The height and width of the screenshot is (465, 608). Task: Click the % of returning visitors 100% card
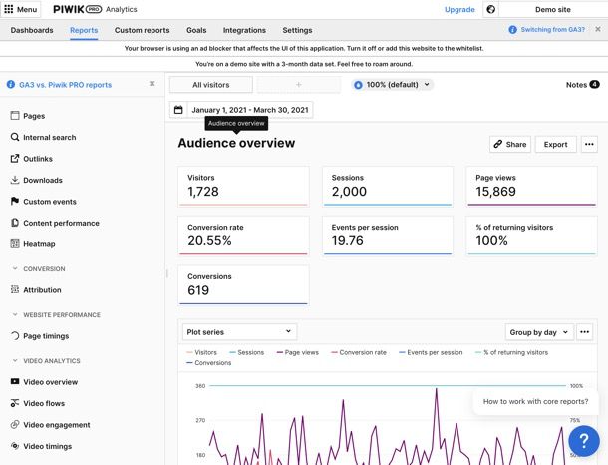[x=531, y=235]
